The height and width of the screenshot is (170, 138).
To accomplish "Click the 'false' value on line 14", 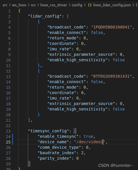I will click(x=97, y=82).
